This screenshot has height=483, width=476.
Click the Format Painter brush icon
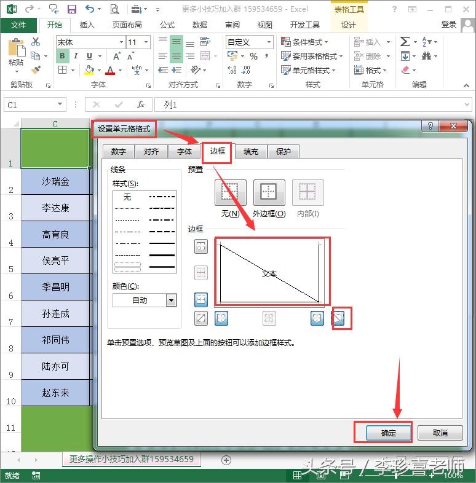(36, 70)
